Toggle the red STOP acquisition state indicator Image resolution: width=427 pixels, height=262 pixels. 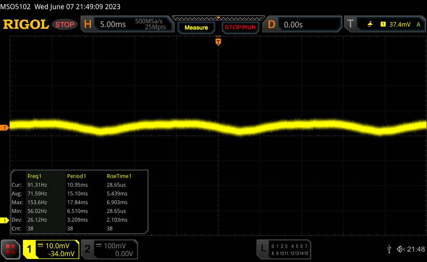[65, 25]
